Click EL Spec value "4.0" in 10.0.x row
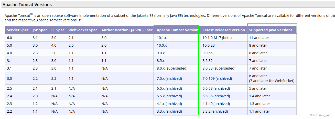This screenshot has height=119, width=335. [x=54, y=45]
